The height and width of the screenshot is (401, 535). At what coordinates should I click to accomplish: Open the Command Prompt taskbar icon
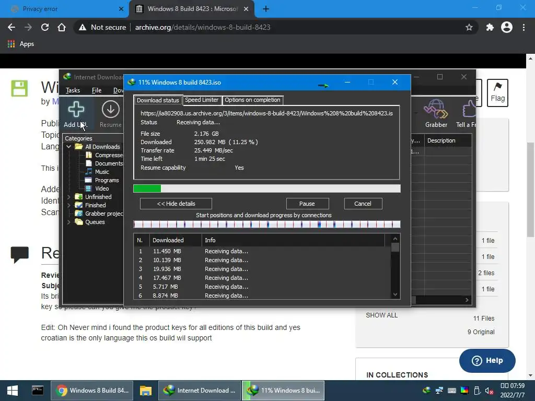(x=38, y=391)
